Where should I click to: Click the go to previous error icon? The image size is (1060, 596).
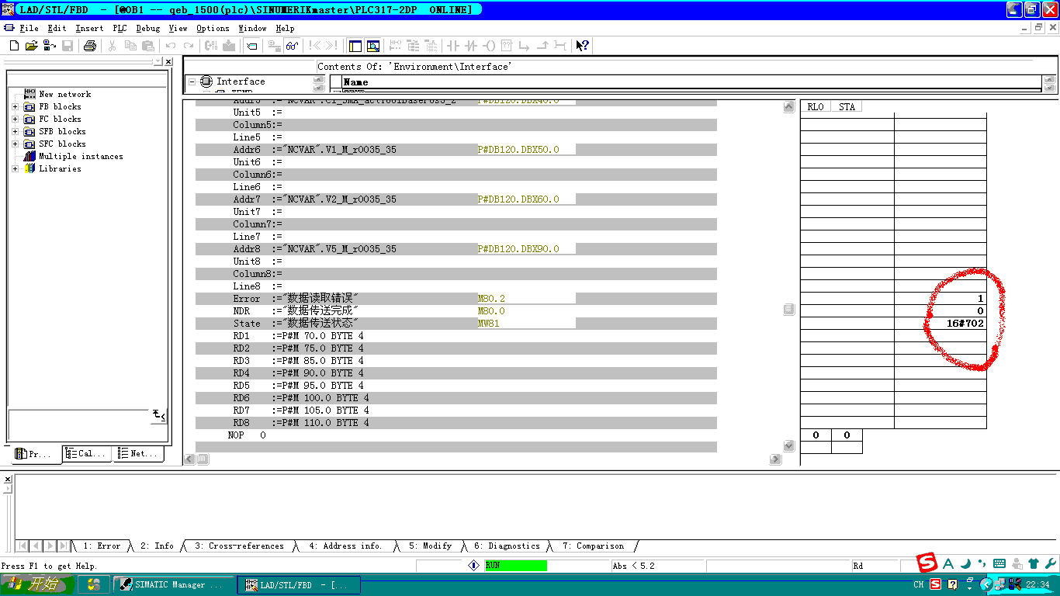coord(315,46)
